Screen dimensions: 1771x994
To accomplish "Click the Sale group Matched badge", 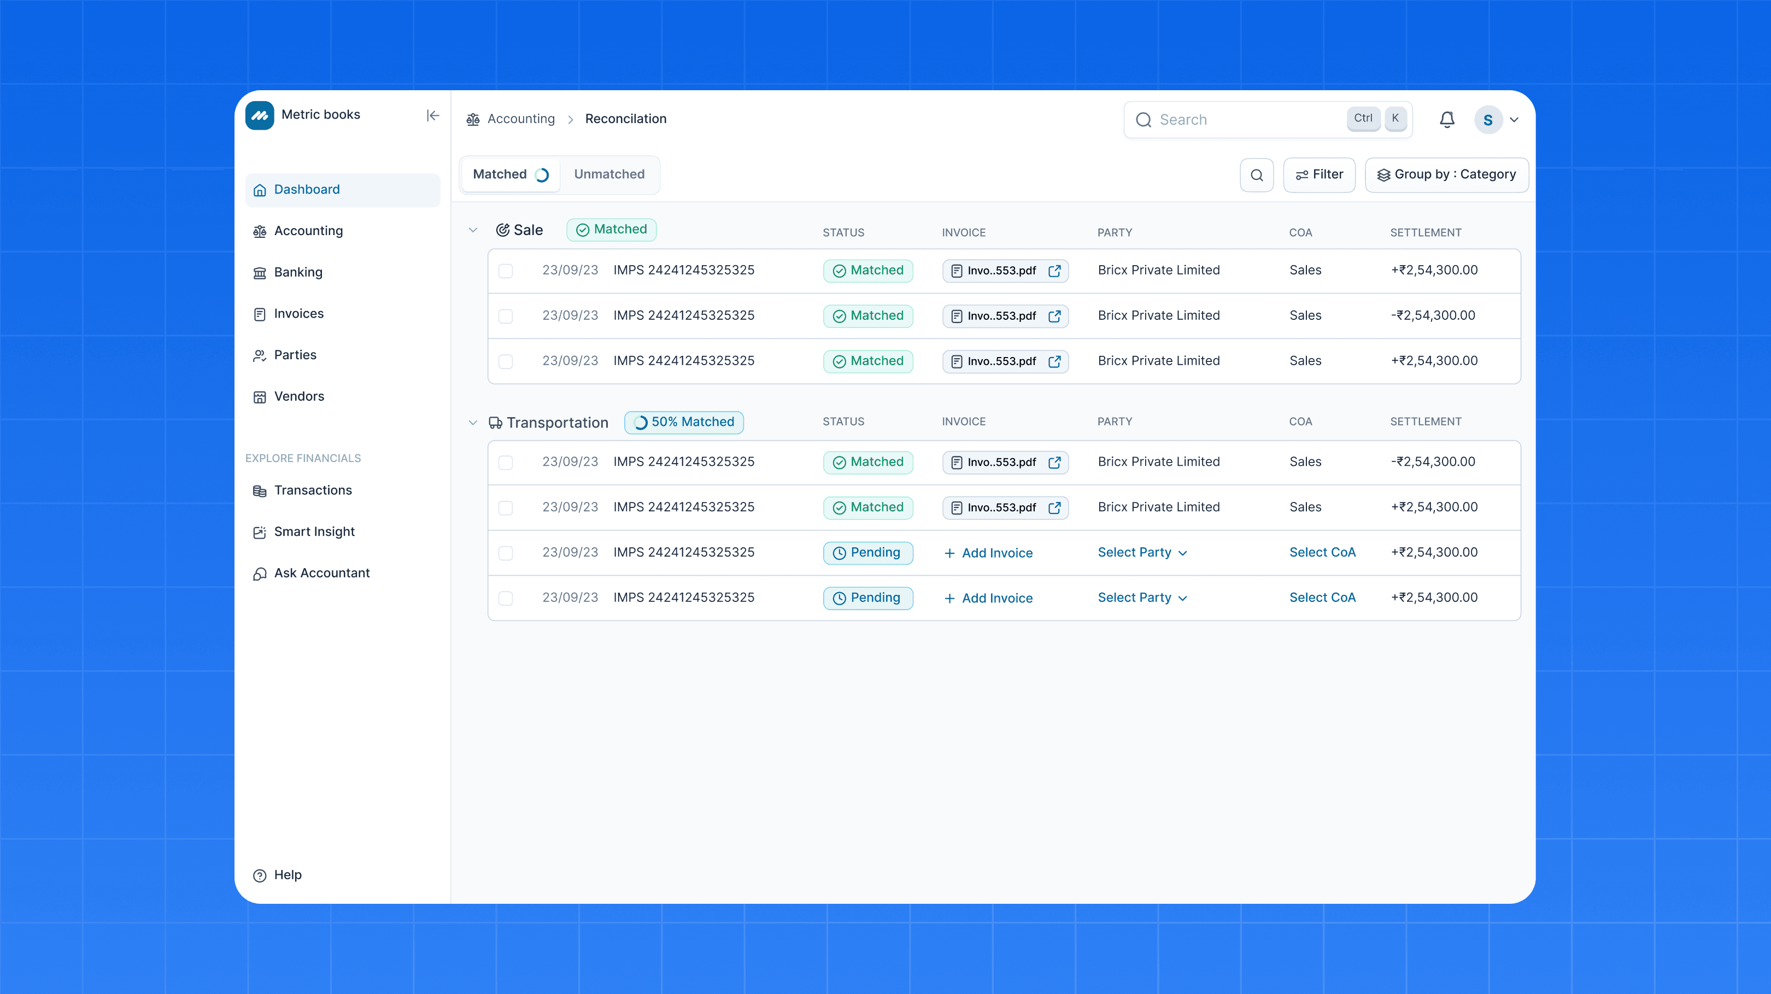I will [611, 230].
